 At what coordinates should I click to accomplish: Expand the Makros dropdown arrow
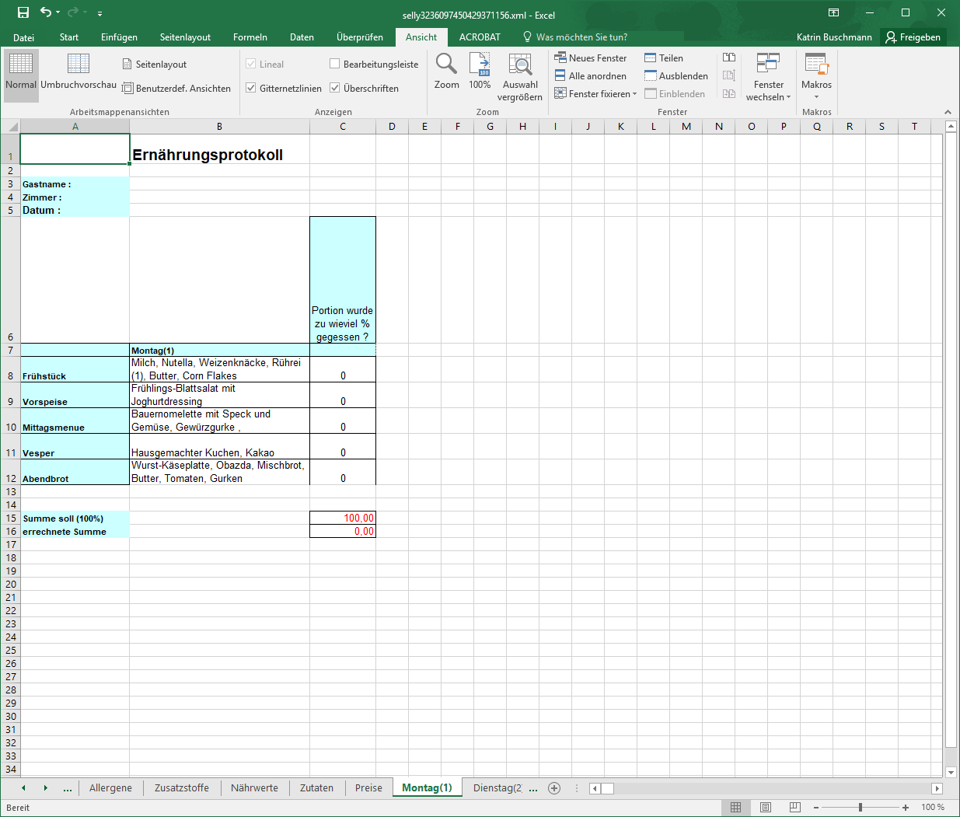(816, 97)
